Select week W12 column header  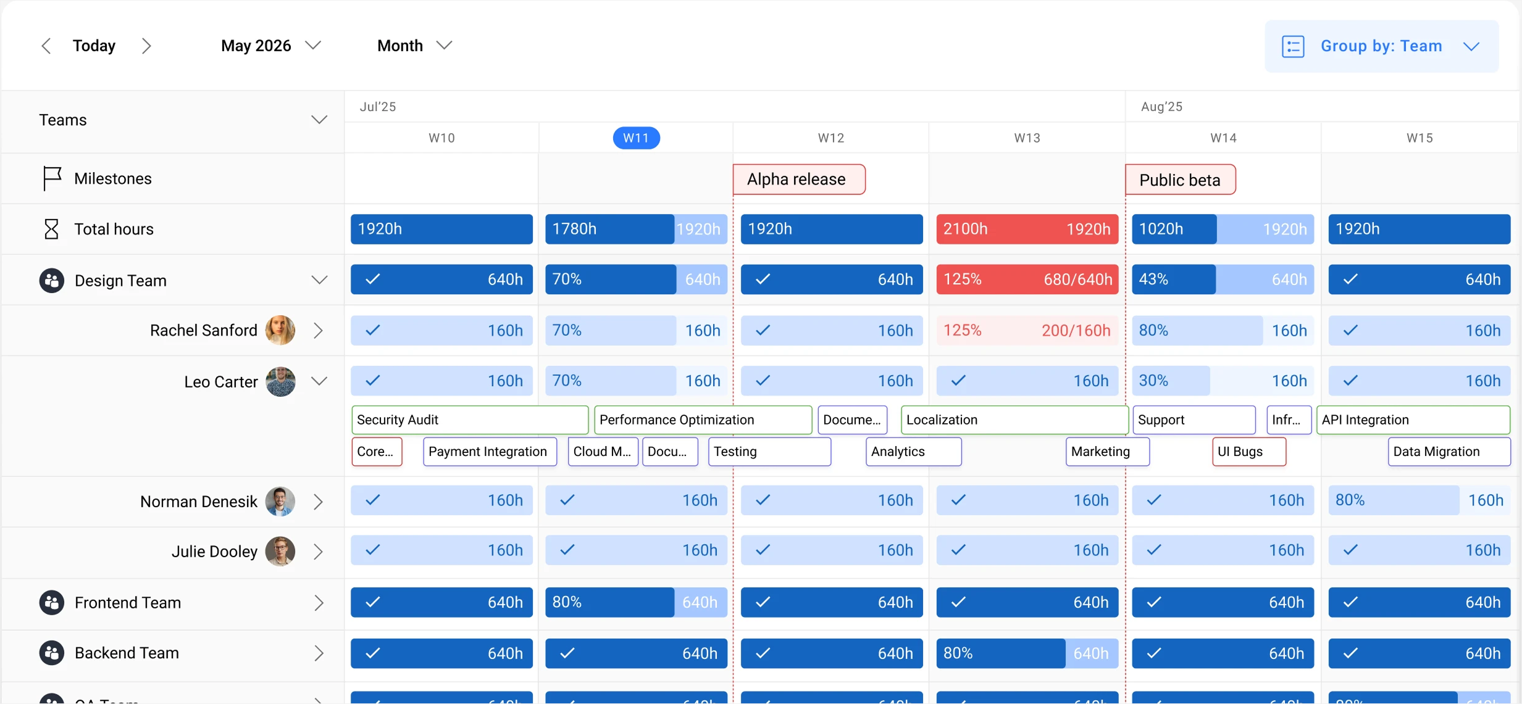pos(831,138)
